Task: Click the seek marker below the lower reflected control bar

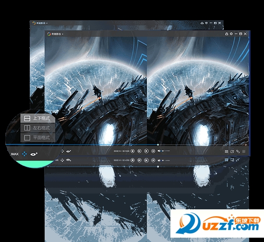Action: tap(158, 167)
